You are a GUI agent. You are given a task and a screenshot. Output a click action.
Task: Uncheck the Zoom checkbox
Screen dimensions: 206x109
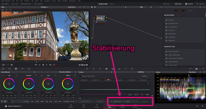click(124, 101)
